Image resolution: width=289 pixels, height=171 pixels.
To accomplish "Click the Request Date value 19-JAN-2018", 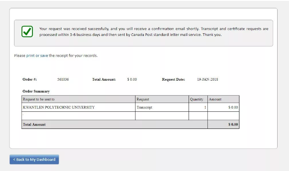I will point(207,79).
